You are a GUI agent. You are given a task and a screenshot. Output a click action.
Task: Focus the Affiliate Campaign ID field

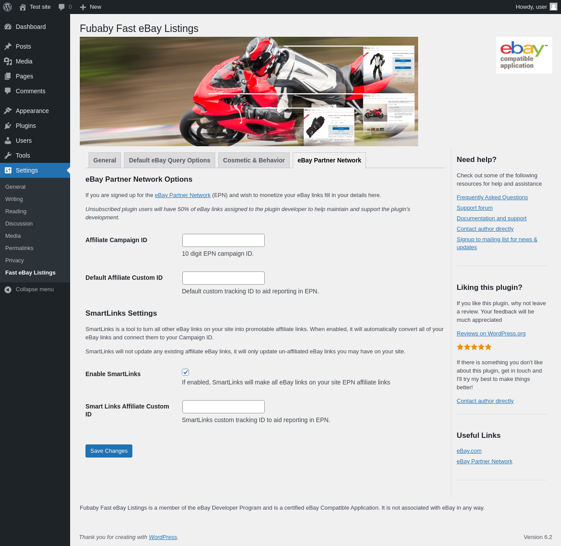[x=224, y=240]
